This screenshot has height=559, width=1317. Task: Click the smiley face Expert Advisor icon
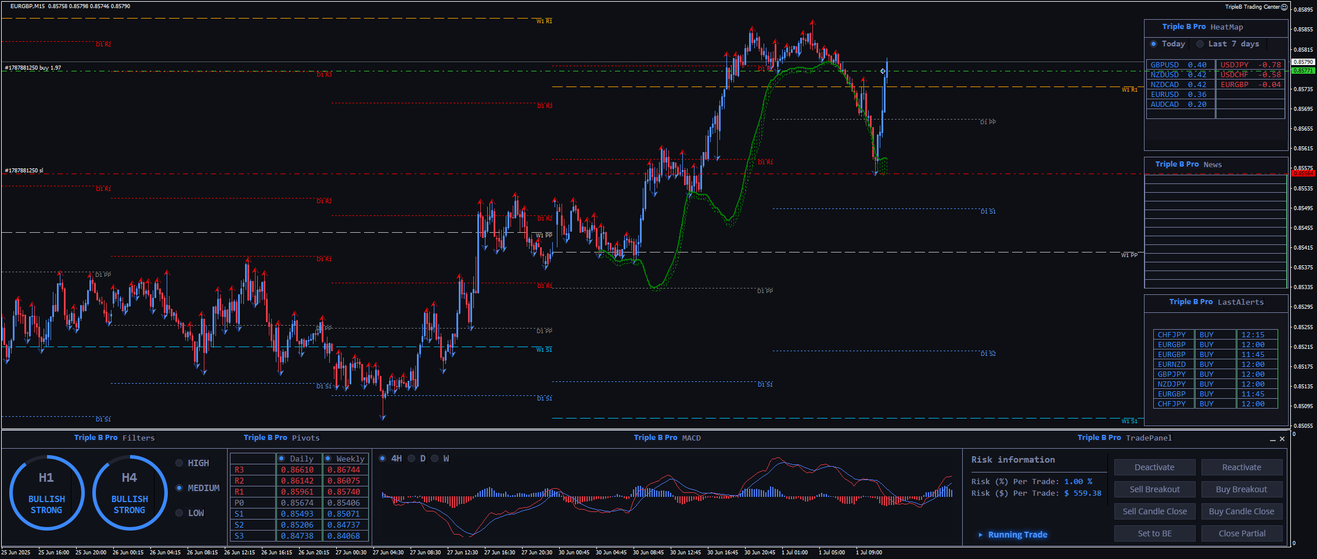pos(1284,7)
